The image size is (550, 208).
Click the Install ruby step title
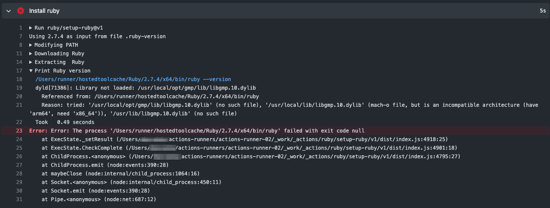44,11
